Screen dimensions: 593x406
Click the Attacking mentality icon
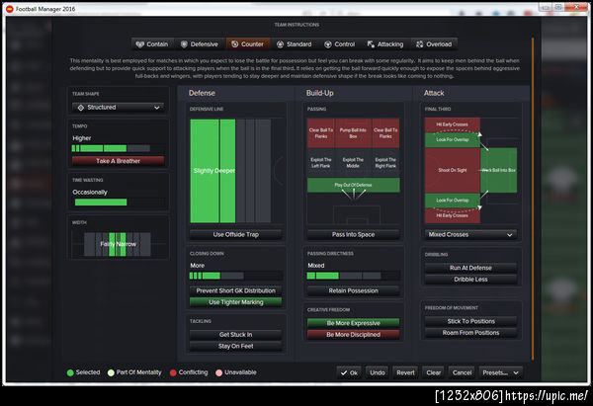[x=371, y=44]
